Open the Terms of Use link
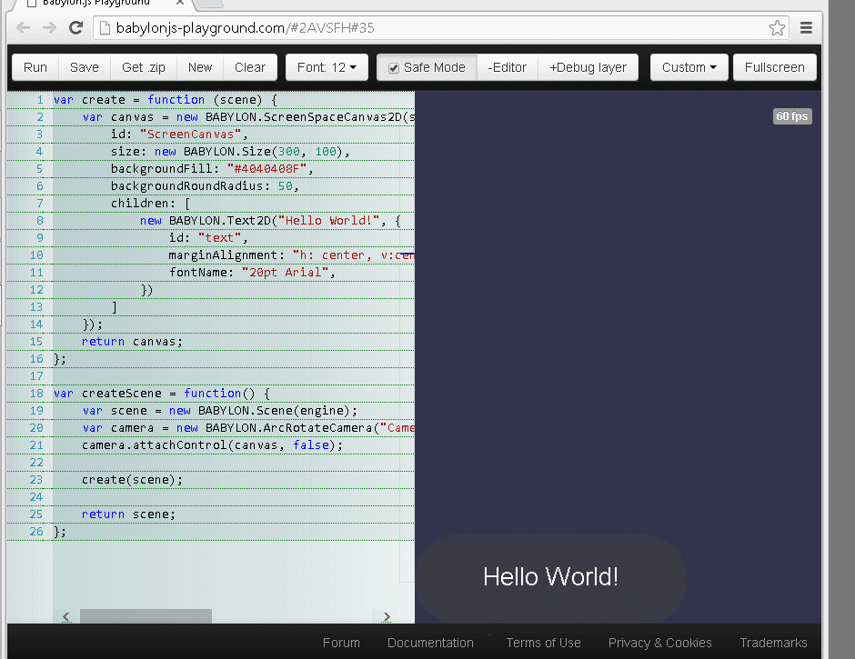 coord(543,643)
